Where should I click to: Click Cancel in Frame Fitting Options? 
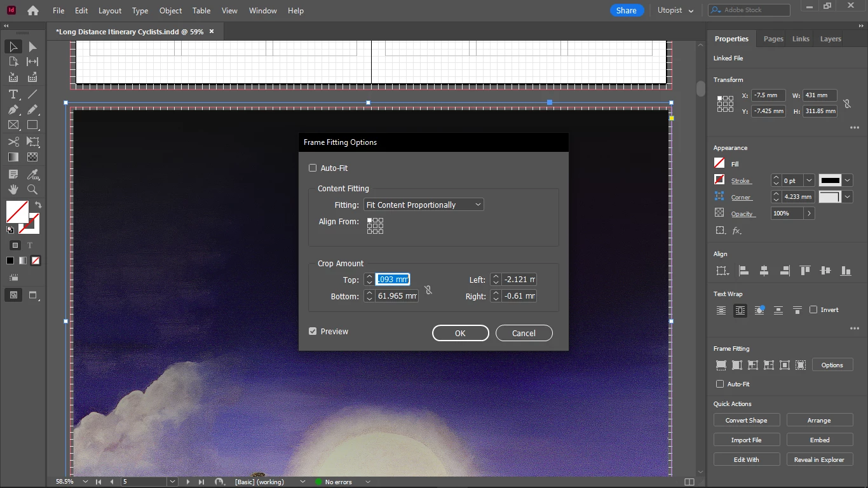[x=524, y=333]
